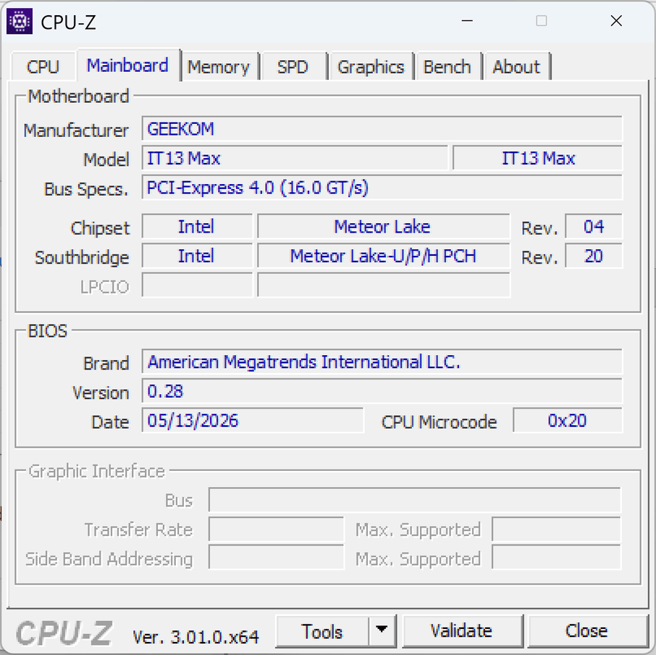656x655 pixels.
Task: Click the 'Model' label
Action: click(106, 160)
